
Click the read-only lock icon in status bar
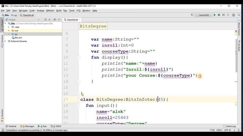tap(235, 130)
